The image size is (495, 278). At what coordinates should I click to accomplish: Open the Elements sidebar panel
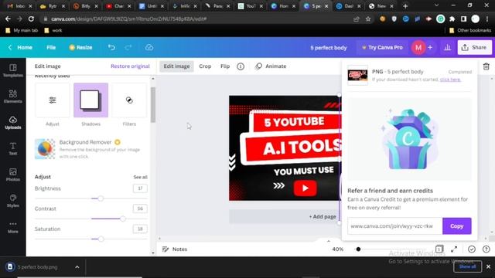(x=13, y=97)
